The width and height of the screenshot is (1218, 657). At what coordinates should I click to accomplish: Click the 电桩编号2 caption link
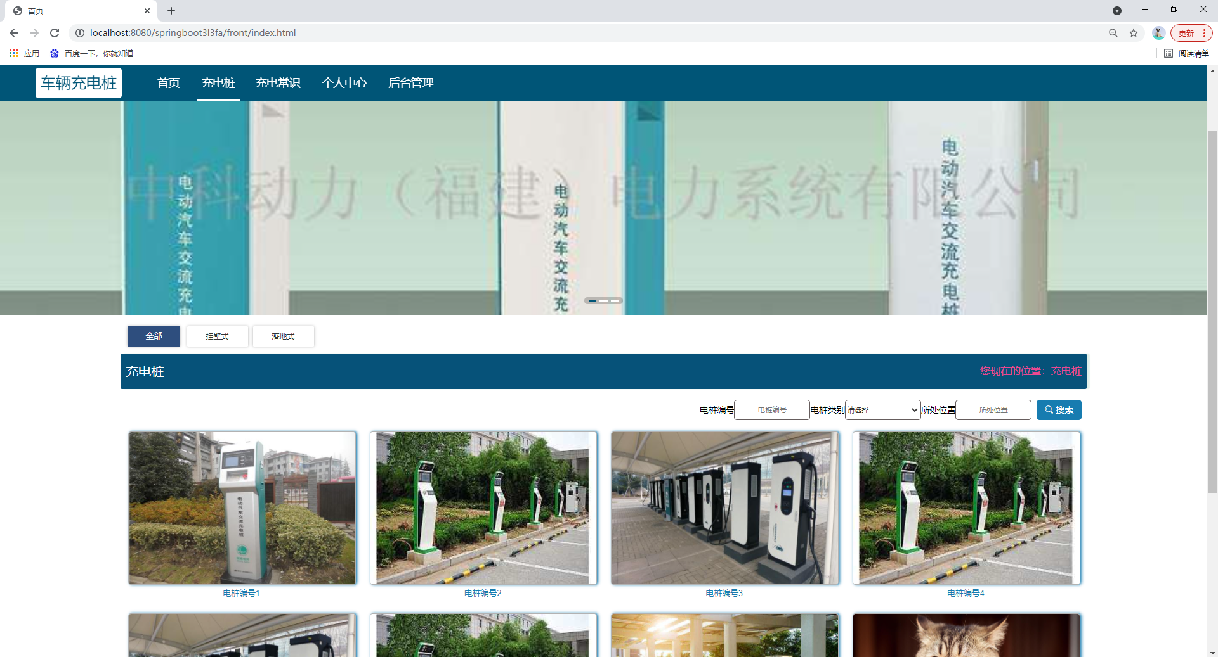483,594
